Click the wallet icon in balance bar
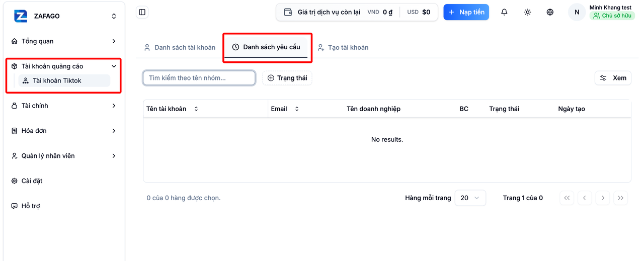Viewport: 644px width, 261px height. point(288,12)
